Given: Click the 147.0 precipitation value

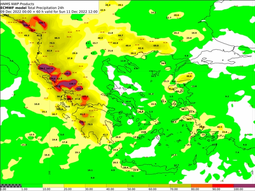Looking at the screenshot, I should click(49, 68).
